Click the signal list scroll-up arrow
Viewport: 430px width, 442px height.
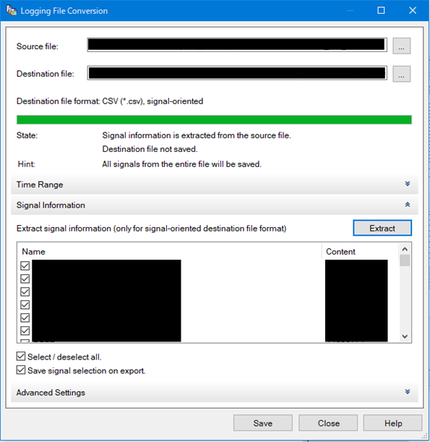tap(405, 249)
